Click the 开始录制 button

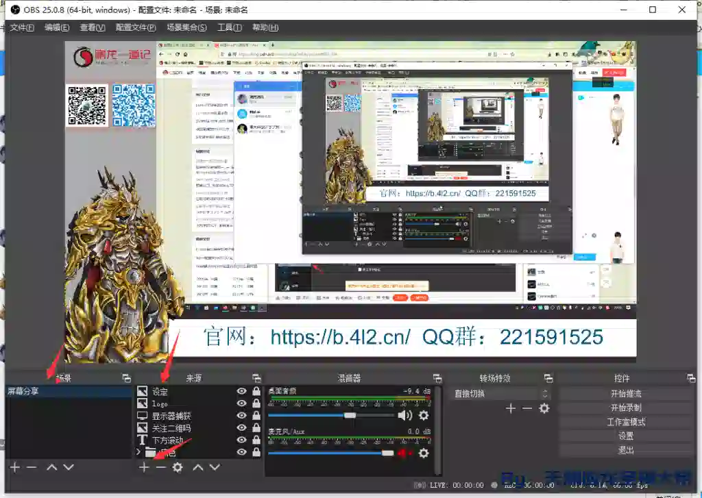(x=626, y=408)
